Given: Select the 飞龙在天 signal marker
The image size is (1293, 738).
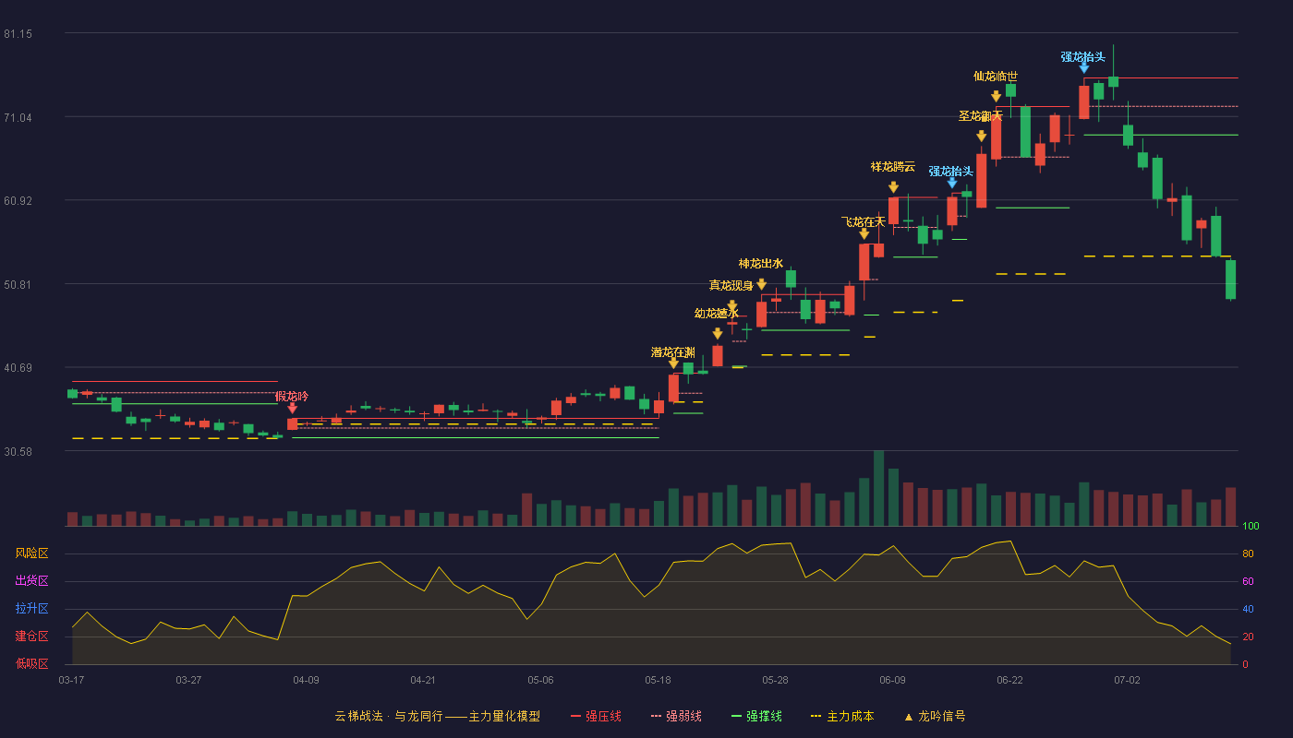Looking at the screenshot, I should pyautogui.click(x=864, y=234).
